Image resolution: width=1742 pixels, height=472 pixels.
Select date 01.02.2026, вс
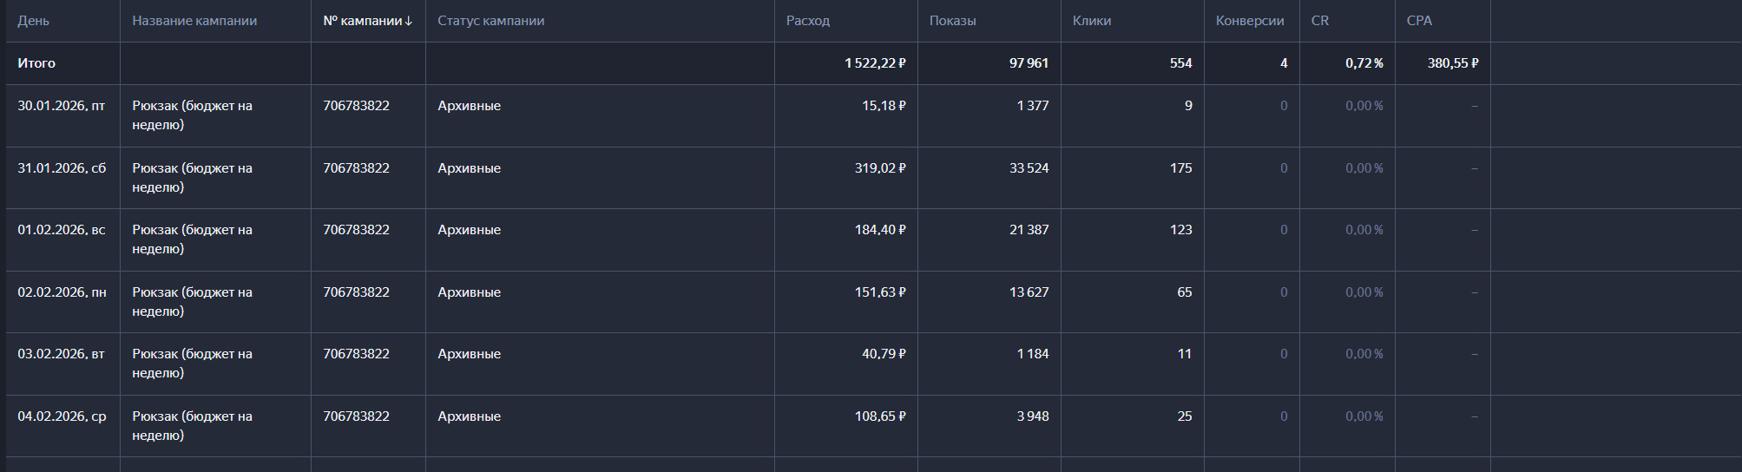(62, 230)
